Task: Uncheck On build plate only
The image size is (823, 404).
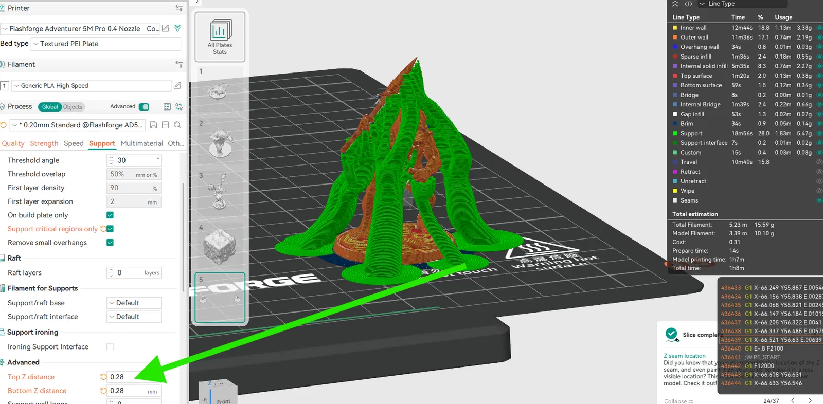Action: tap(110, 215)
